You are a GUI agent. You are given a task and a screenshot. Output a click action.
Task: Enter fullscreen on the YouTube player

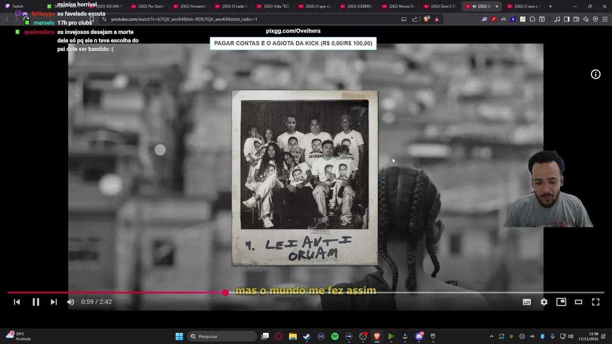[596, 302]
